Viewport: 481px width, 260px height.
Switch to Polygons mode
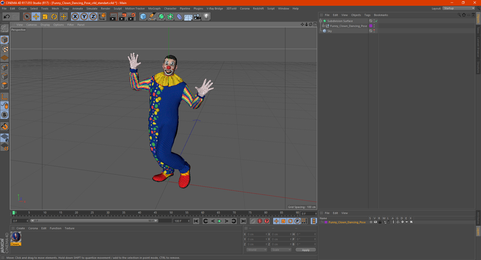(x=5, y=85)
